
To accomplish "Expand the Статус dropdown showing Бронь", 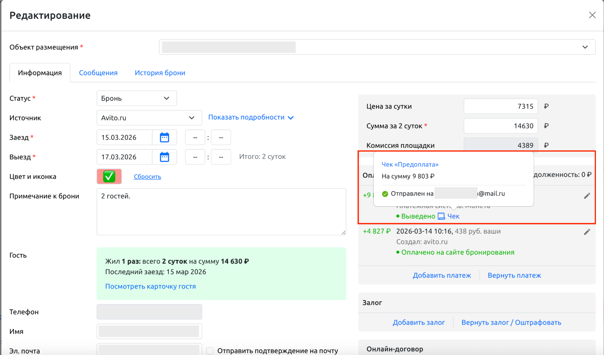I will coord(136,98).
